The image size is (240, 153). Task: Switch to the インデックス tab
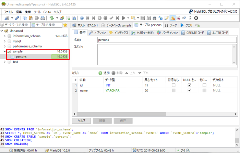[119, 33]
